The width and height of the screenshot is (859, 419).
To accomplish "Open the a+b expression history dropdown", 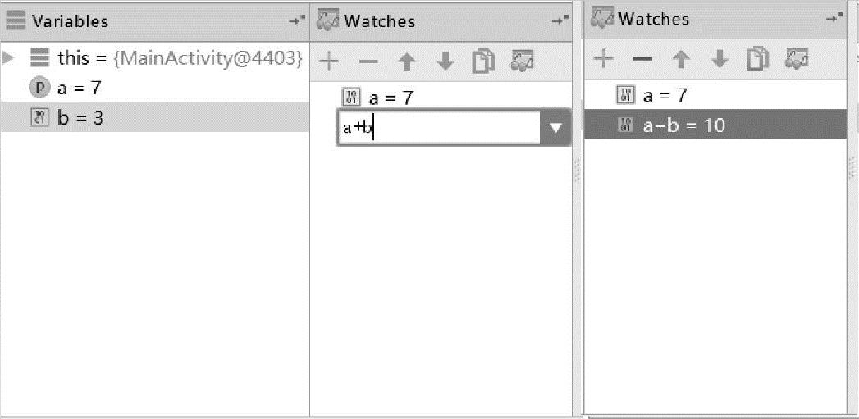I will pyautogui.click(x=556, y=128).
